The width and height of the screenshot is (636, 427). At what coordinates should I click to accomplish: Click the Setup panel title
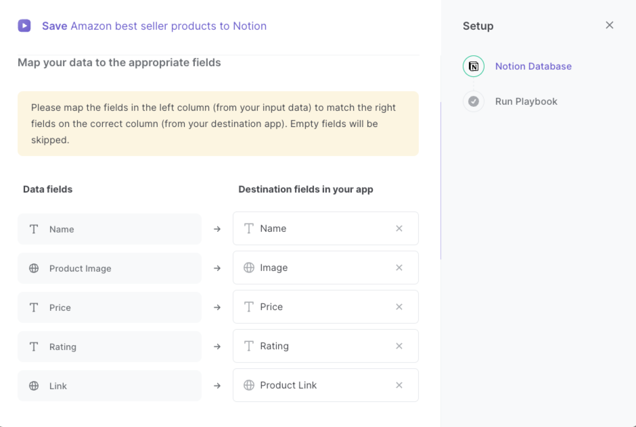[478, 26]
